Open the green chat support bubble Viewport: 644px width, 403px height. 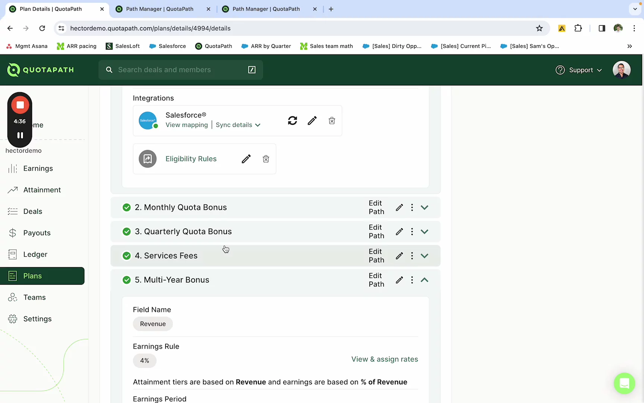624,383
